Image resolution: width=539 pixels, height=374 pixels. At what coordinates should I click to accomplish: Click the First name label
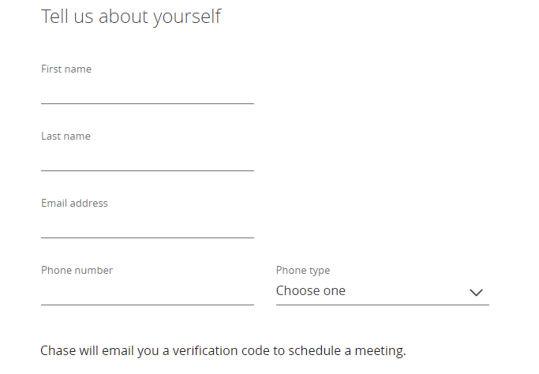coord(66,69)
